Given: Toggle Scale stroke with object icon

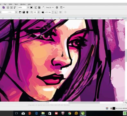Looking at the screenshot, I should pyautogui.click(x=56, y=12).
